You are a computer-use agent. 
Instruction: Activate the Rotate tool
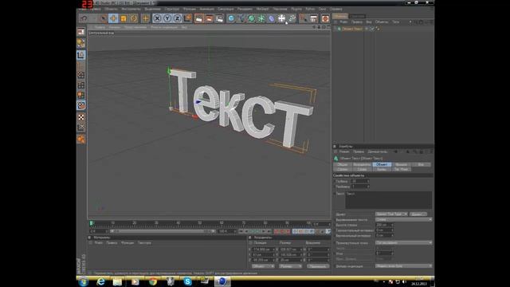[x=133, y=18]
